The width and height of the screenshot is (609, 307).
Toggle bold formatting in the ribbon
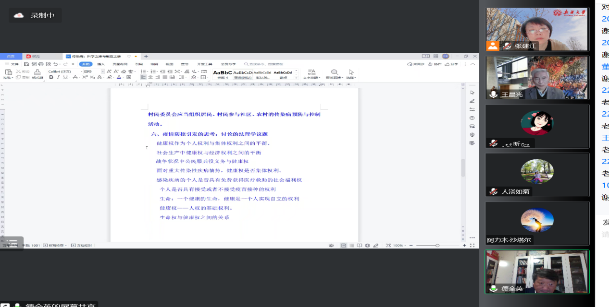[51, 77]
